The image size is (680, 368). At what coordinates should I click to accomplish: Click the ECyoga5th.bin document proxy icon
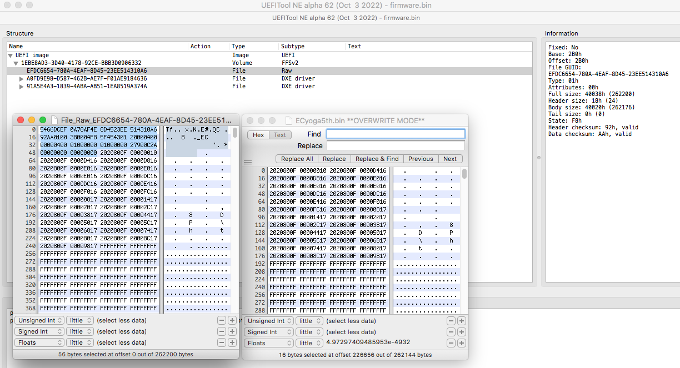(288, 120)
